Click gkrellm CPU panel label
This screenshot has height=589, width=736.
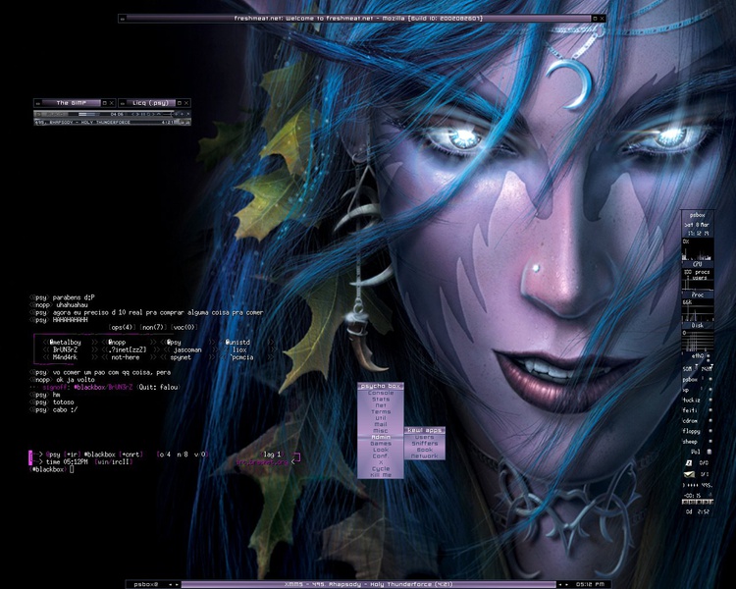[x=698, y=264]
